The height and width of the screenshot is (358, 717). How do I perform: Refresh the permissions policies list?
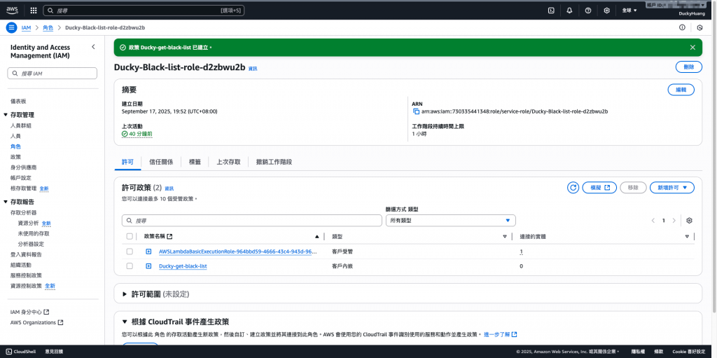(573, 188)
